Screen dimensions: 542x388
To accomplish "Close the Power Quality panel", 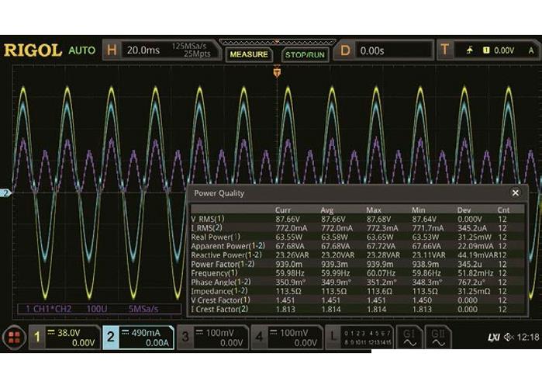I will click(516, 192).
